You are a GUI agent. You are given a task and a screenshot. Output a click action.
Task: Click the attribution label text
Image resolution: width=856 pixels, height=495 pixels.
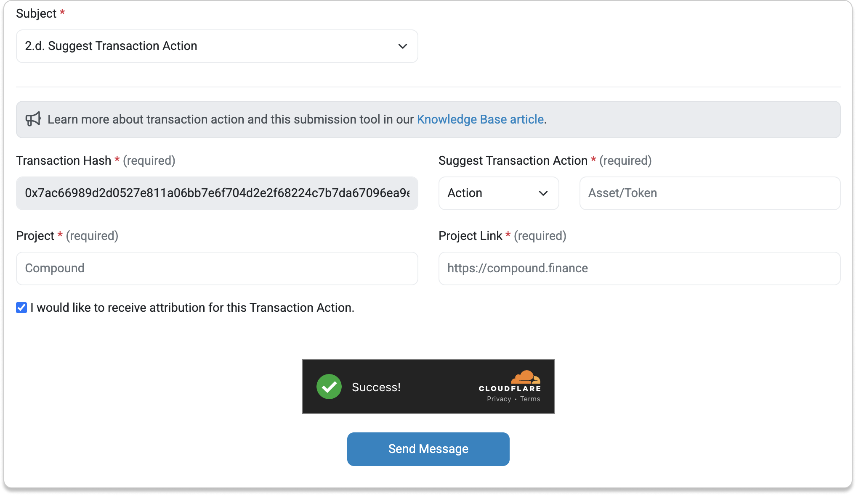[x=192, y=308]
